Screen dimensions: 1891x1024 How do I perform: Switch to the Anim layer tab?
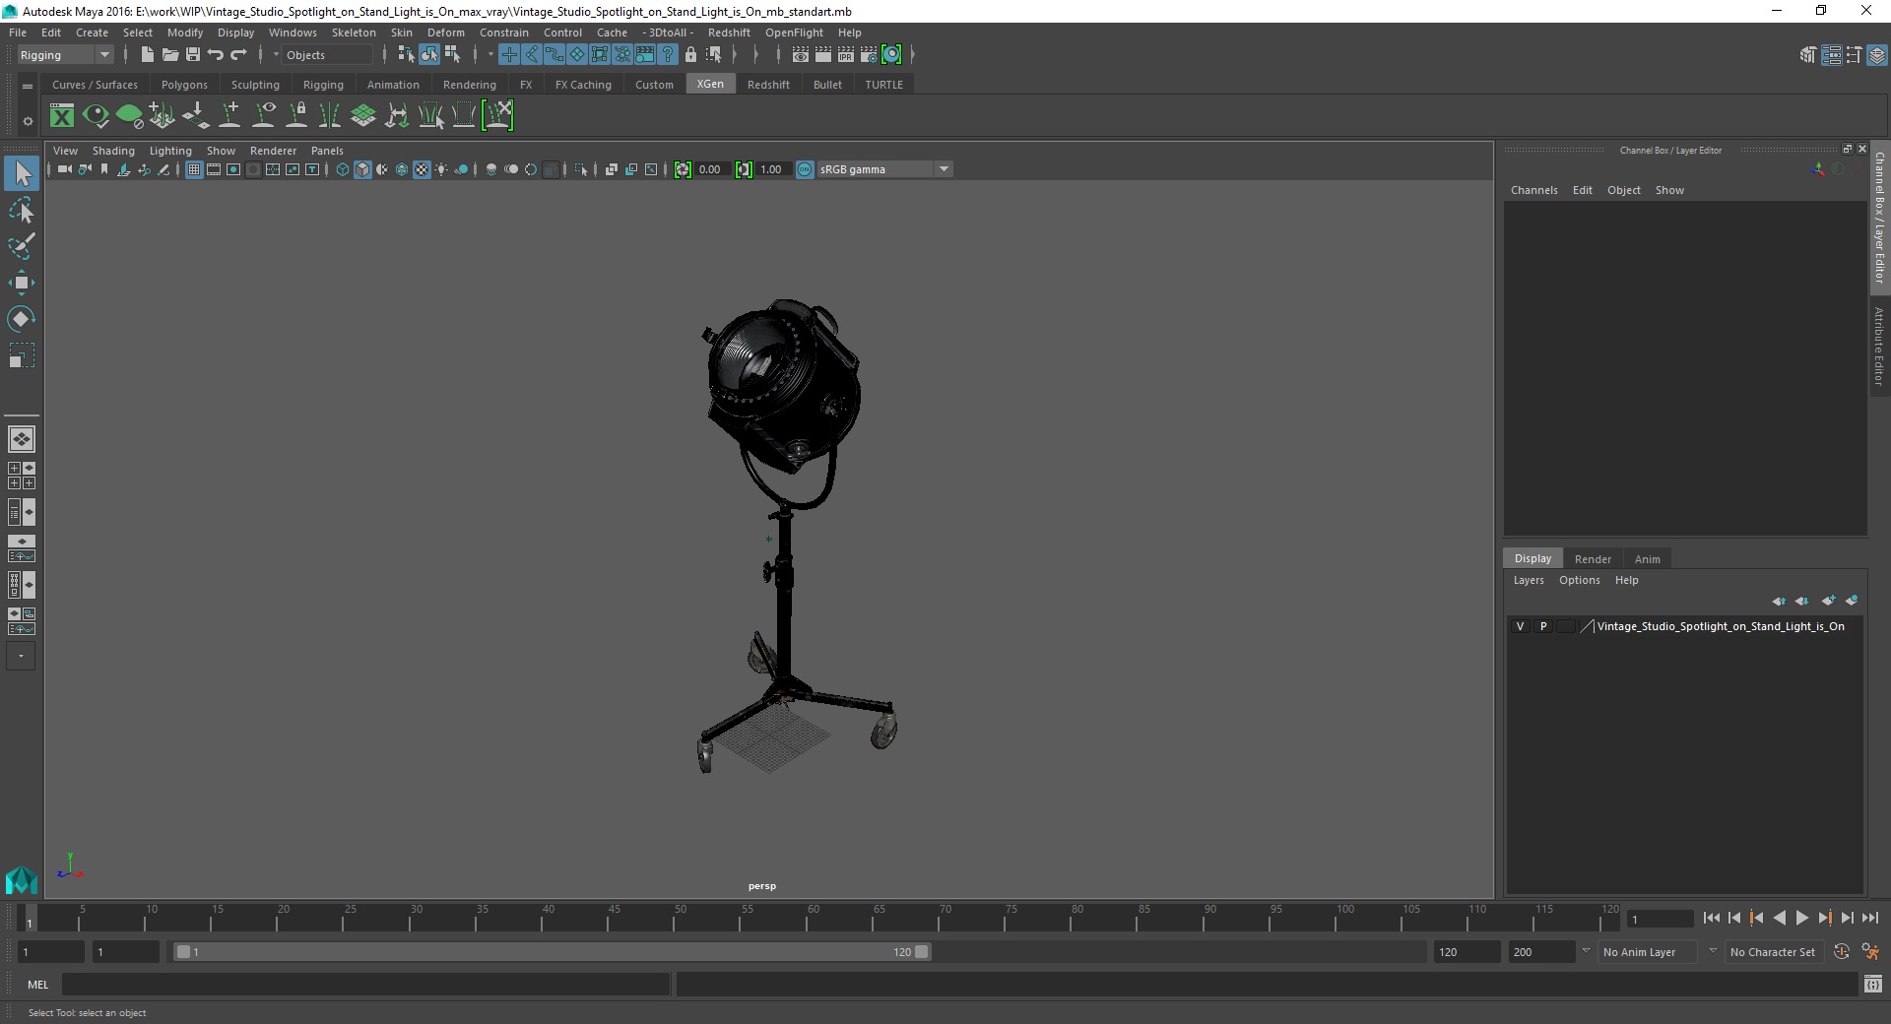1647,558
